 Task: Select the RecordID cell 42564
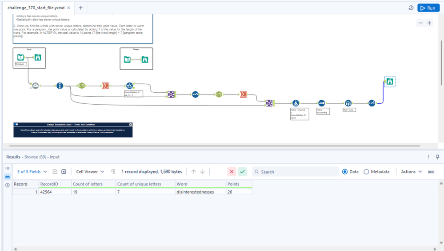[x=55, y=192]
